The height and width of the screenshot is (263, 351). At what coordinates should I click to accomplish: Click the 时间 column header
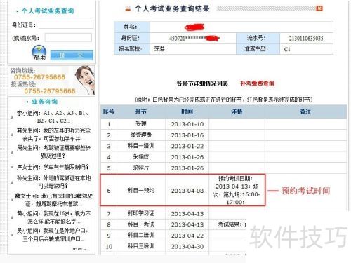187,112
